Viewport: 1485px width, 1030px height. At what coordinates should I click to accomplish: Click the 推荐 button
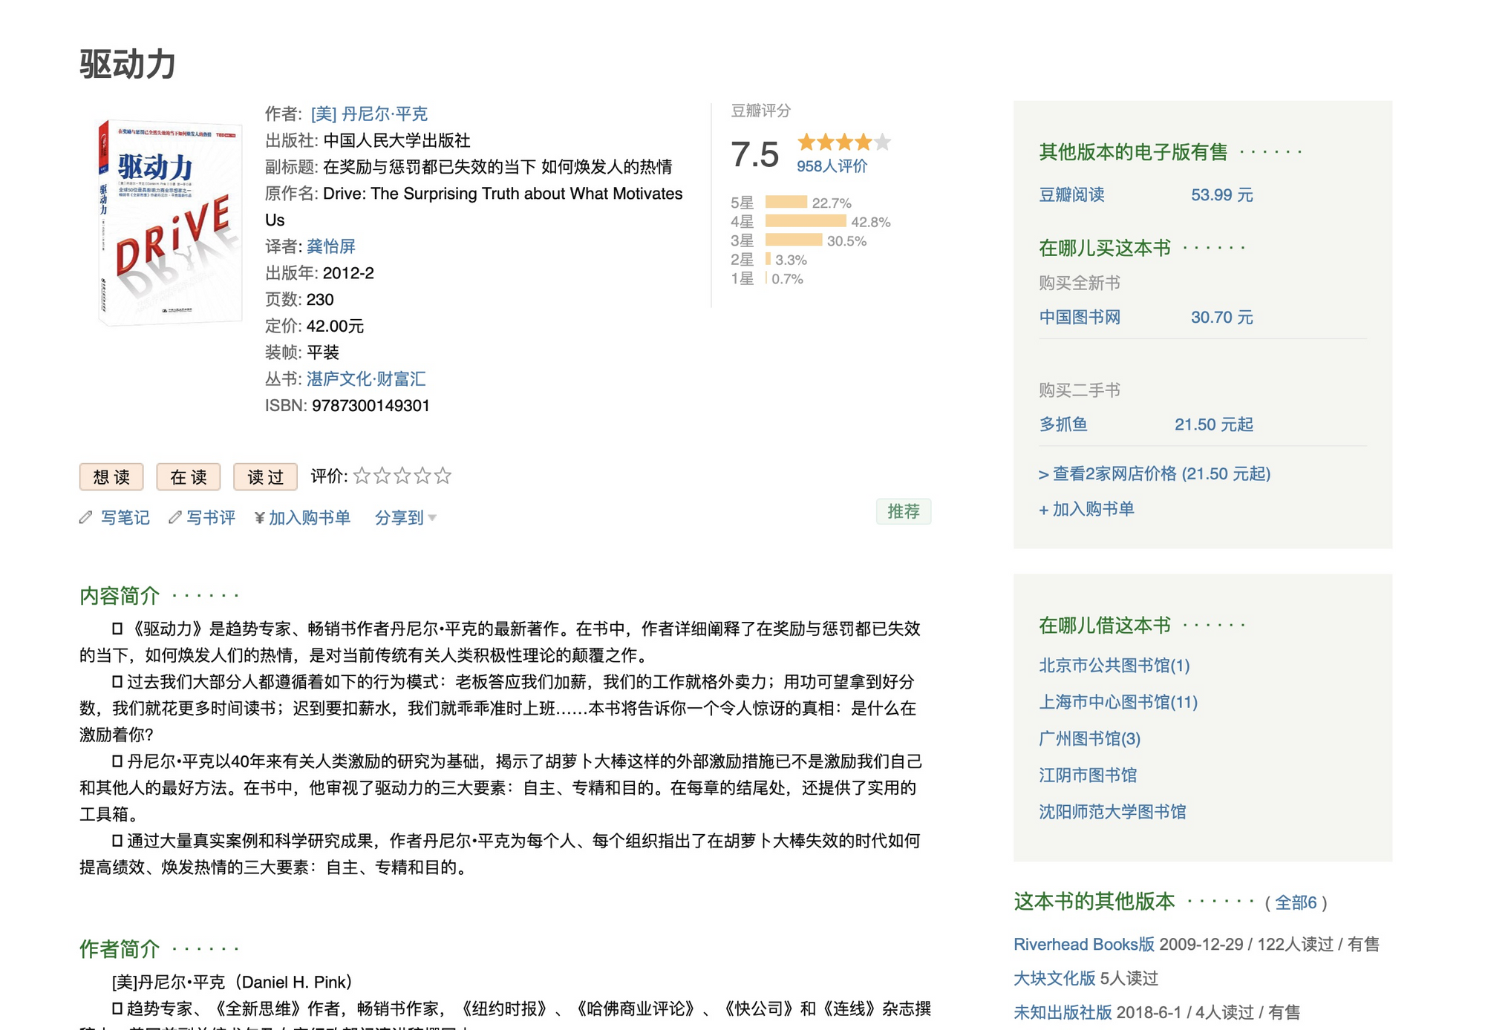coord(903,511)
